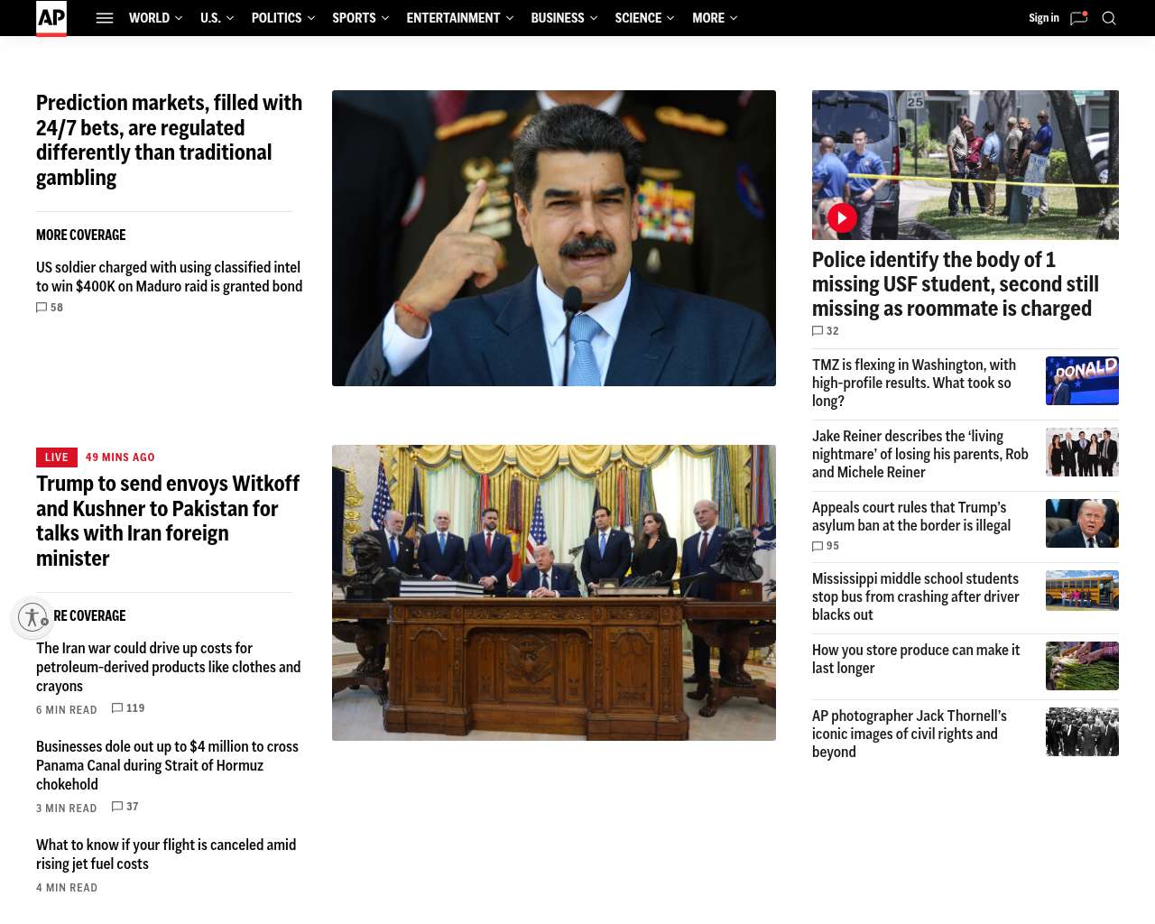Click the school bus story thumbnail
The width and height of the screenshot is (1155, 924).
[x=1082, y=590]
